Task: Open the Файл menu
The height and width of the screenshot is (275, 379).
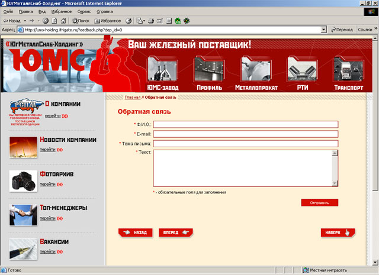Action: [x=8, y=11]
